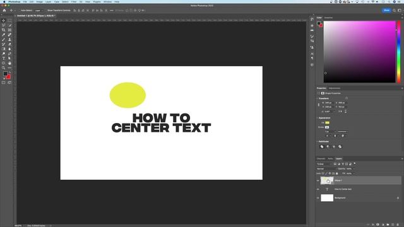Open the Window menu
Viewport: 404px width, 227px height.
(108, 2)
